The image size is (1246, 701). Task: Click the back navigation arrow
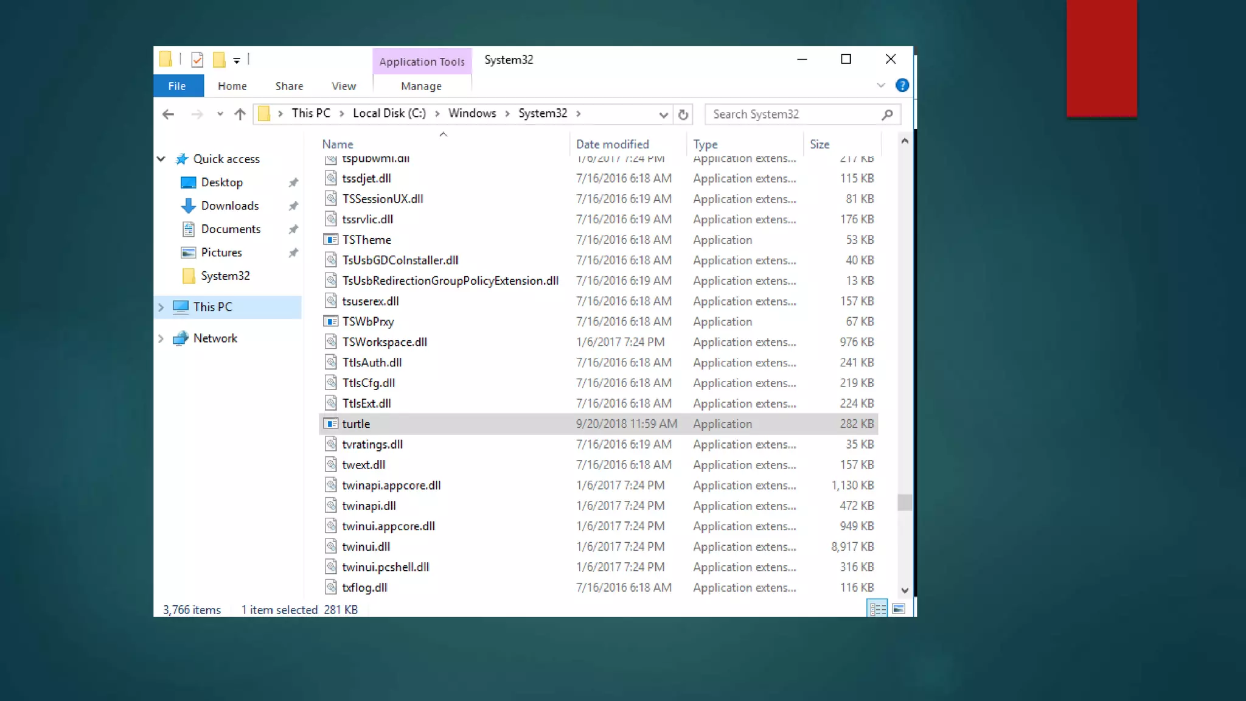169,114
